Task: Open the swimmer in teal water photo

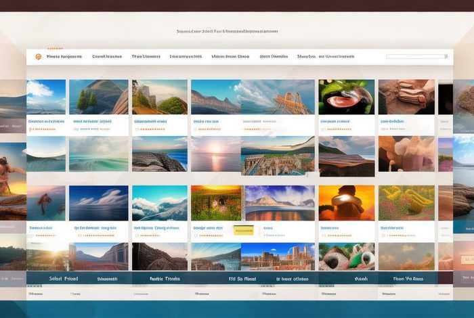Action: click(x=46, y=203)
